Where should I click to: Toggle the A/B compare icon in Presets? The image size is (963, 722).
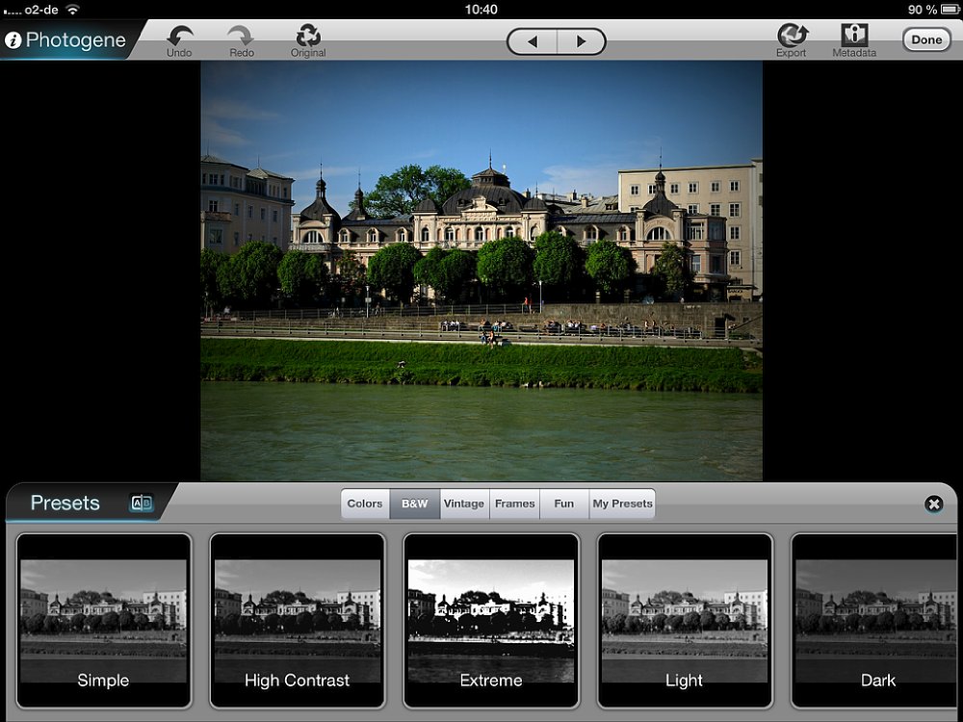(142, 503)
